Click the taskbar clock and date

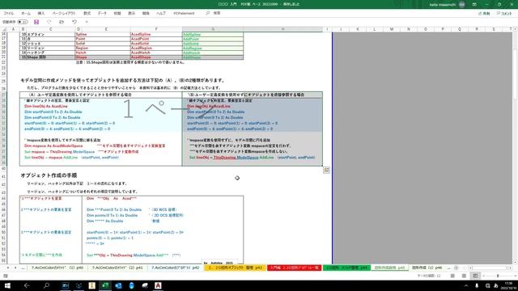click(x=509, y=285)
